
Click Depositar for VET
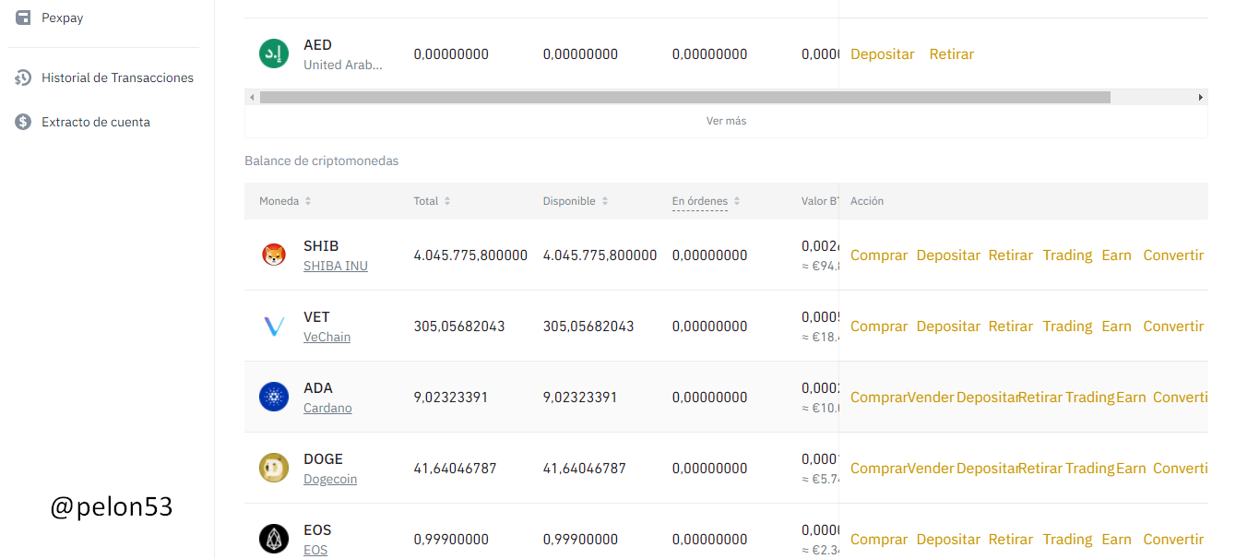click(948, 327)
